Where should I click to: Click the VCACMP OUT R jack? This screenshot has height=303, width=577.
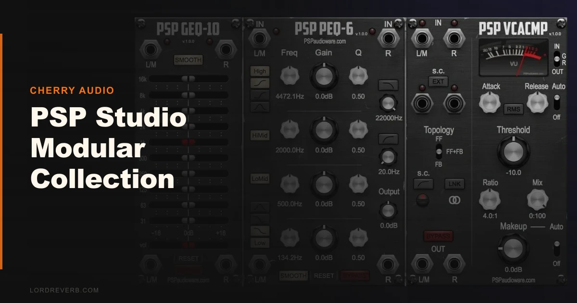(x=454, y=265)
